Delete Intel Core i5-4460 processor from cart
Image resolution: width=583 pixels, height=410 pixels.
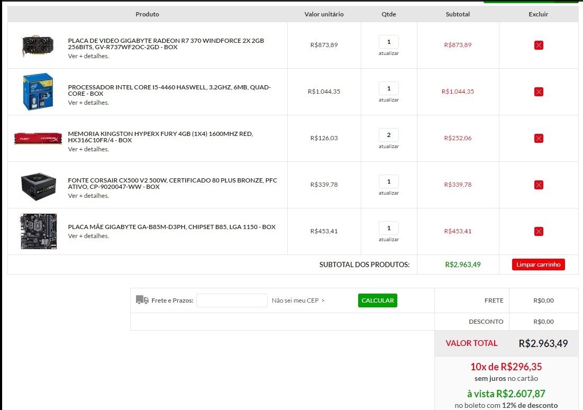[x=539, y=92]
